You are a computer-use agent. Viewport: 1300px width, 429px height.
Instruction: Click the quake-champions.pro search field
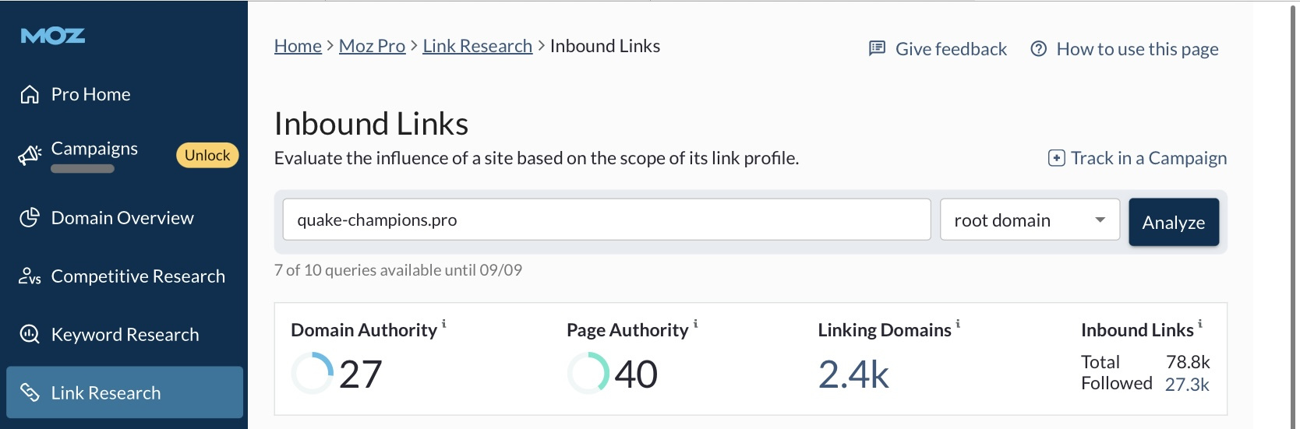pyautogui.click(x=606, y=220)
